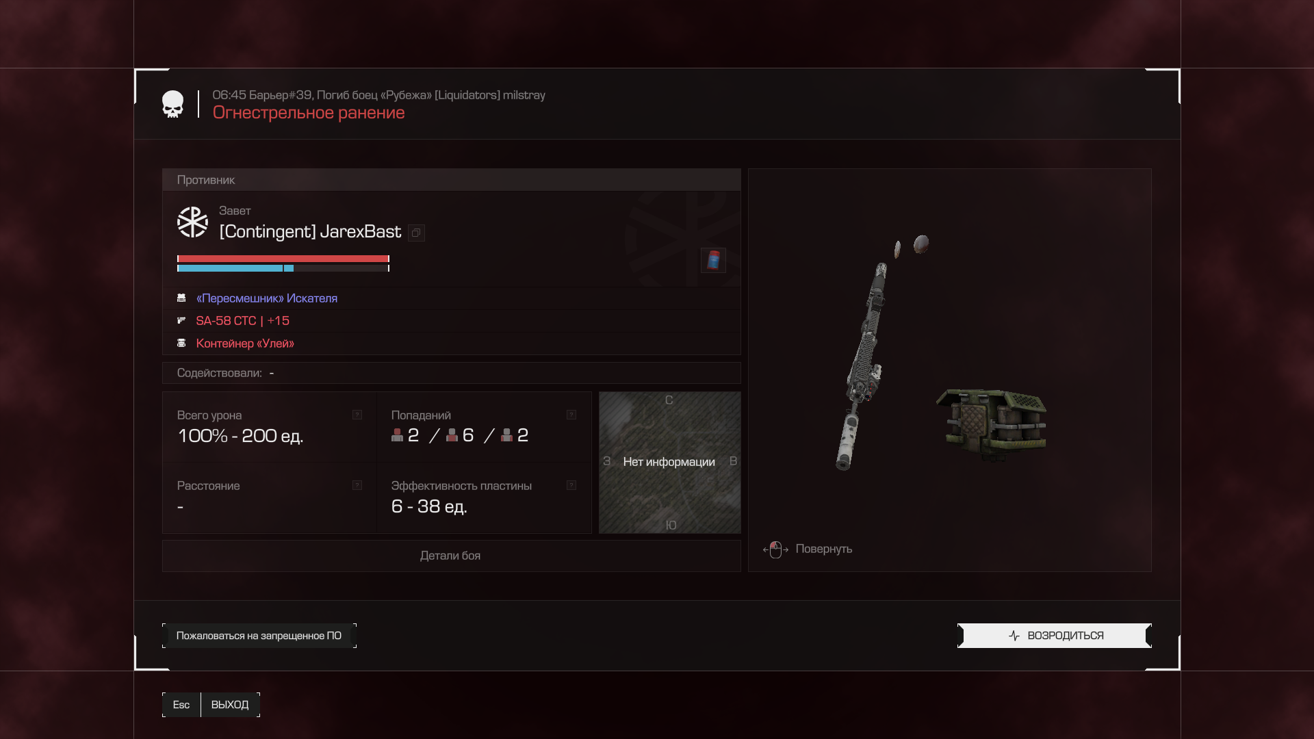The width and height of the screenshot is (1314, 739).
Task: Select the «Пересмешник» Искателя armor entry
Action: (266, 298)
